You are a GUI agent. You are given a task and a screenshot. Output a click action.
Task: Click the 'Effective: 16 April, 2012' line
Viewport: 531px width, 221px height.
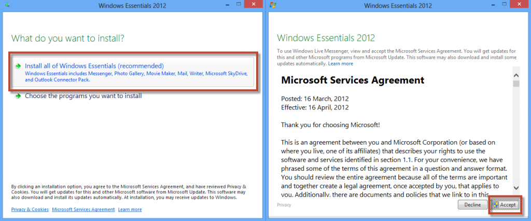(315, 107)
